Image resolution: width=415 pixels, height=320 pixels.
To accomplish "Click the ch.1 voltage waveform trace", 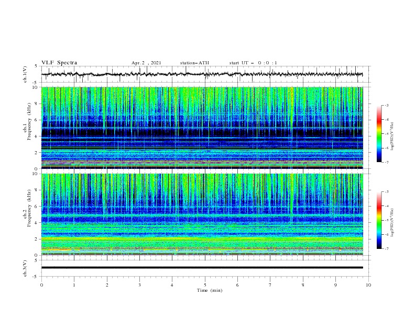I will (202, 74).
